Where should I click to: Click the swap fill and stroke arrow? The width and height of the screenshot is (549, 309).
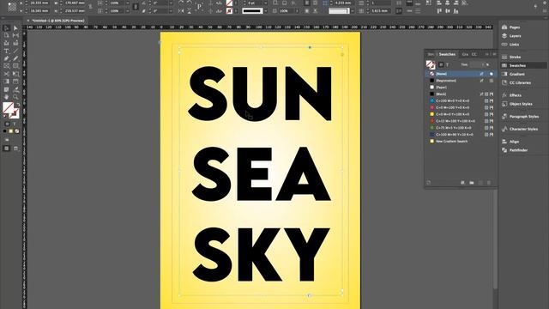coord(18,104)
